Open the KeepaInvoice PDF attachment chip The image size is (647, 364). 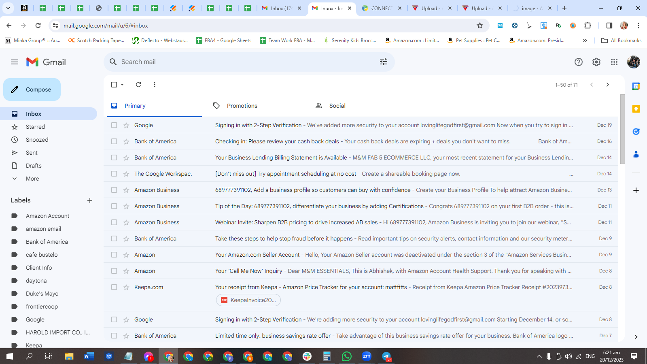coord(248,300)
